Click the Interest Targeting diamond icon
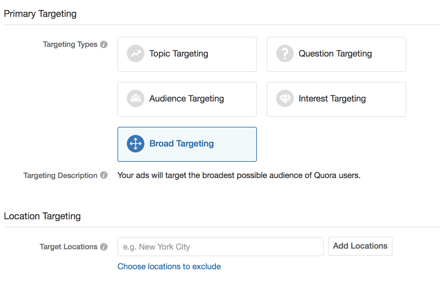 (285, 99)
